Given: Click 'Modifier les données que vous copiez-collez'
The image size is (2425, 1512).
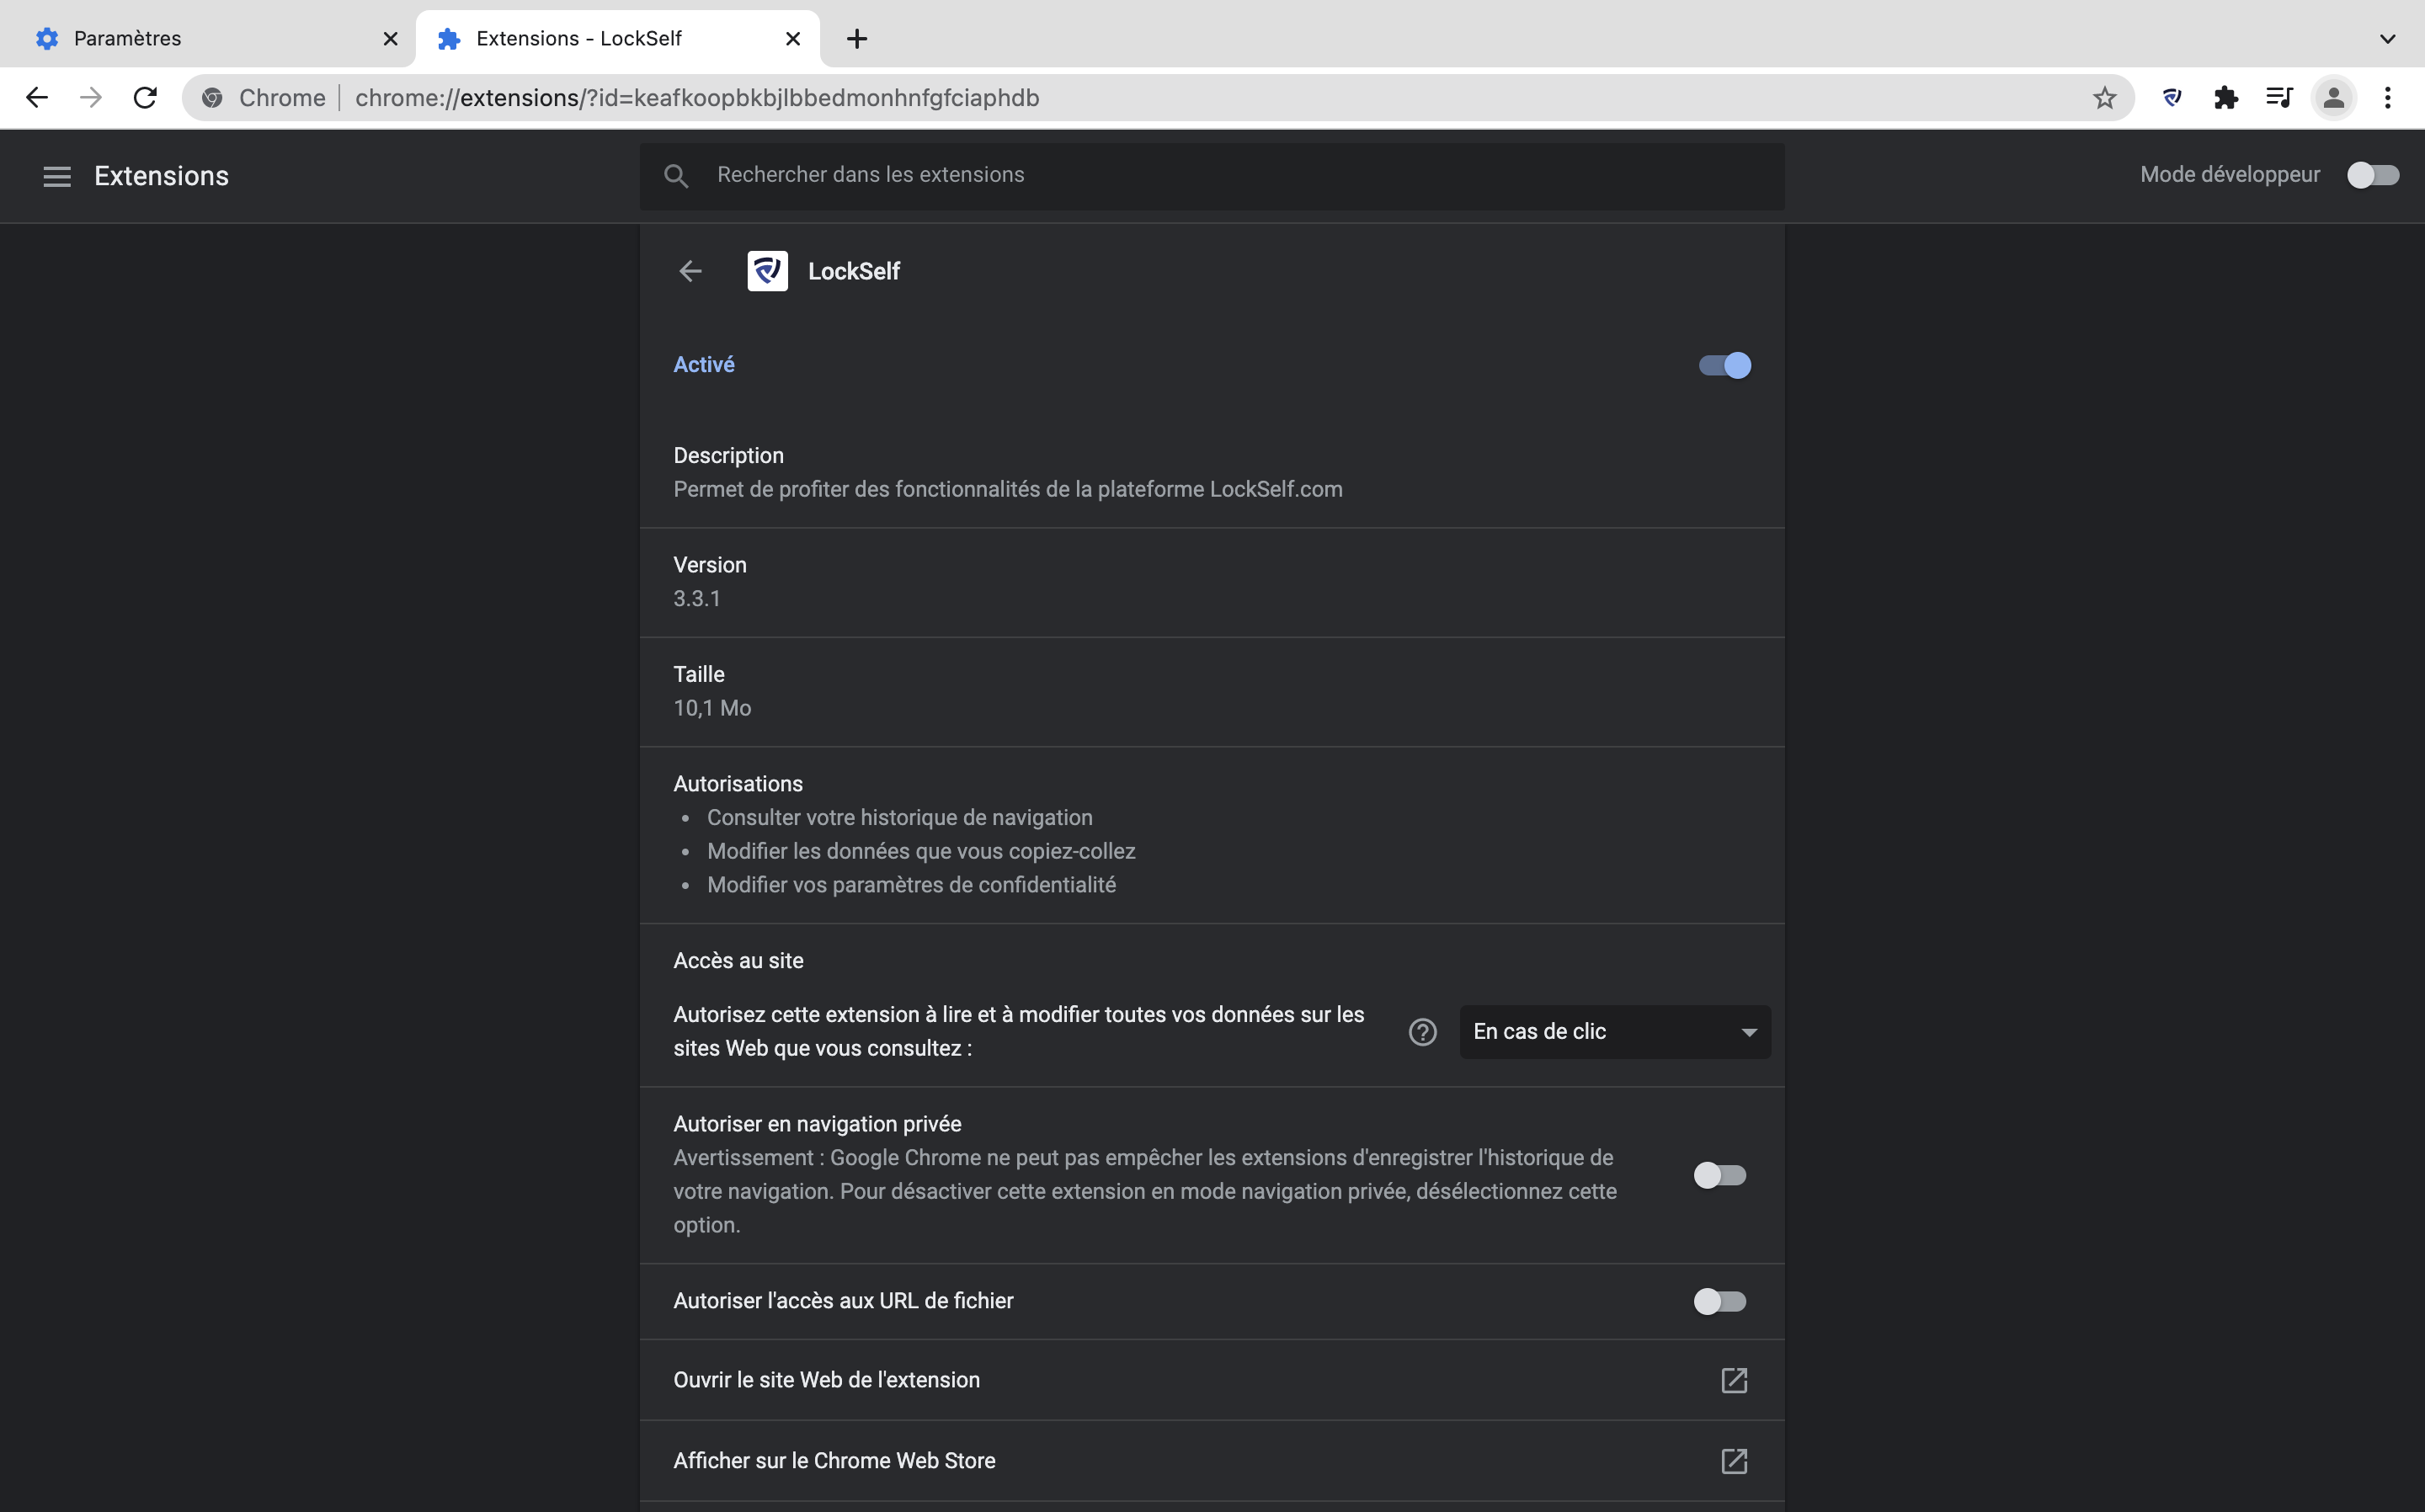Looking at the screenshot, I should pyautogui.click(x=921, y=851).
